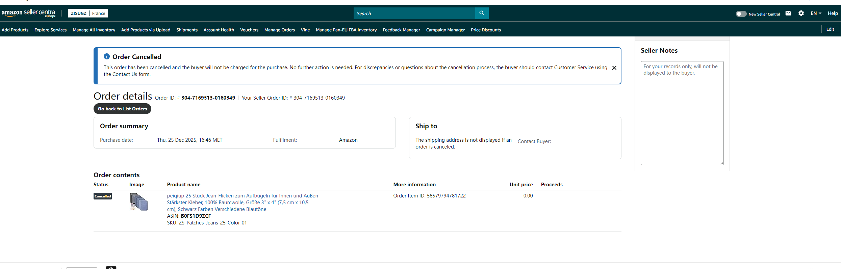841x269 pixels.
Task: Go to Manage All Inventory
Action: (94, 30)
